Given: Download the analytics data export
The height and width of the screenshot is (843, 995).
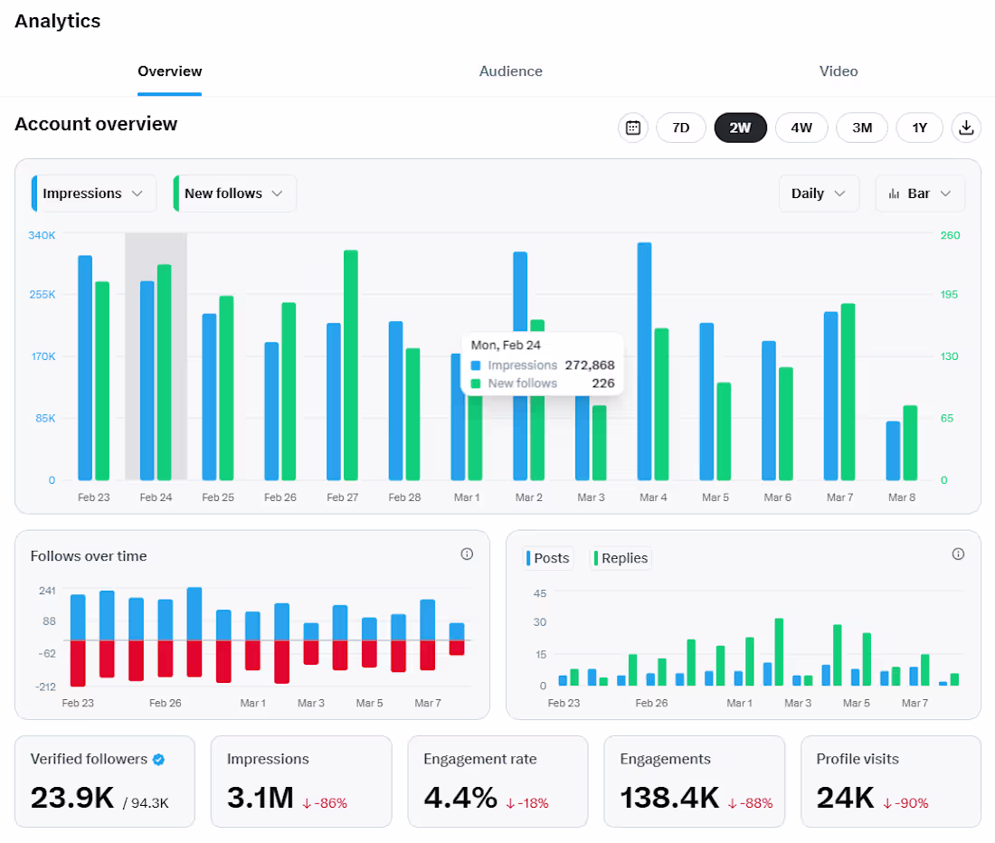Looking at the screenshot, I should click(966, 128).
